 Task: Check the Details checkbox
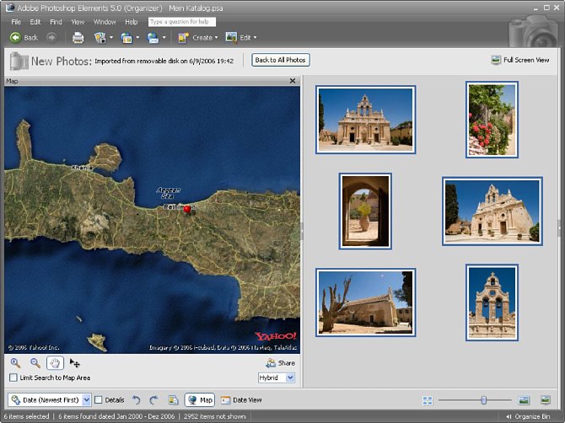(x=98, y=400)
